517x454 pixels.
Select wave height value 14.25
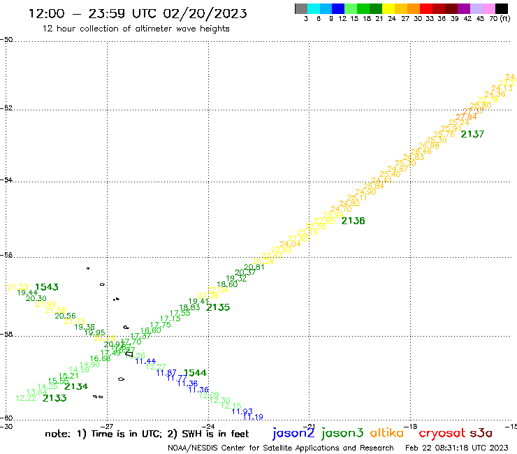pos(48,387)
